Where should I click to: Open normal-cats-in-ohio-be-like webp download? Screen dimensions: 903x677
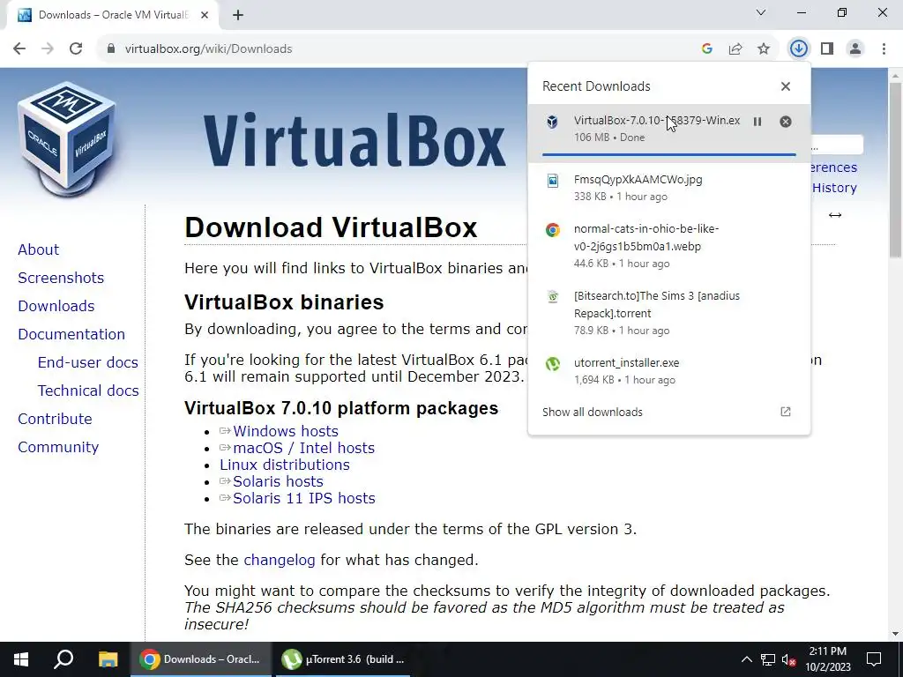tap(668, 246)
